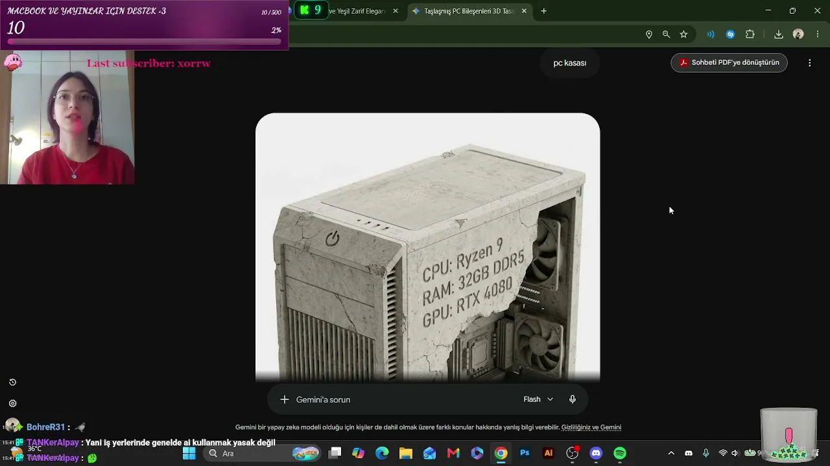Open Spotify from the taskbar

pyautogui.click(x=620, y=453)
